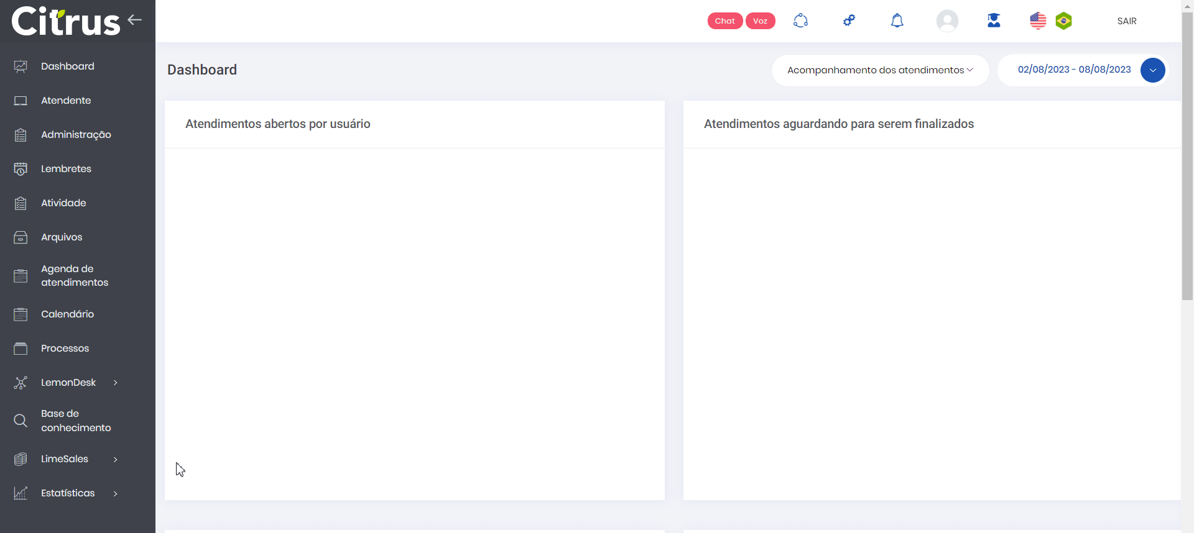
Task: Open the notifications bell
Action: click(x=897, y=20)
